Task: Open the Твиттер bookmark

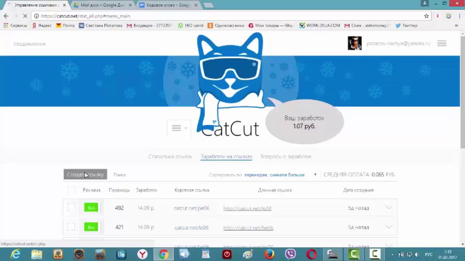Action: [x=406, y=25]
